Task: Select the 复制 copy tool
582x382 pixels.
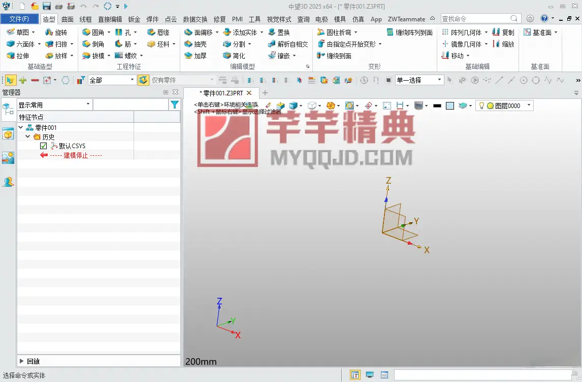Action: [503, 32]
